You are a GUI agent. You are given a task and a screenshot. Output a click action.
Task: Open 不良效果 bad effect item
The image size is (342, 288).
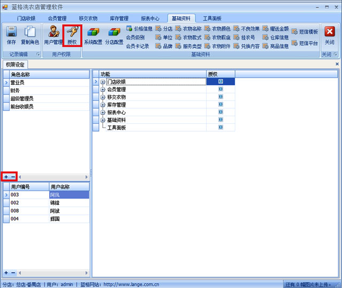246,28
